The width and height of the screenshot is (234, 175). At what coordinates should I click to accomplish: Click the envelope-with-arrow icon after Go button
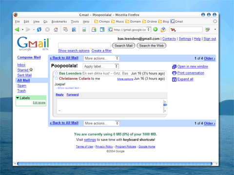[x=163, y=30]
